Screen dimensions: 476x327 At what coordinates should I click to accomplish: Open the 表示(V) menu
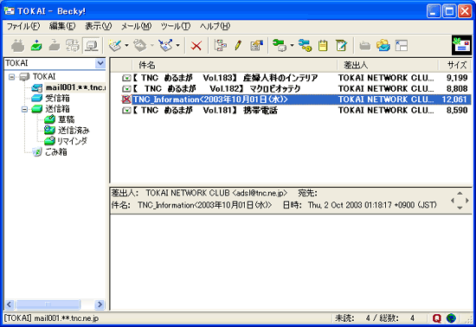[x=98, y=27]
